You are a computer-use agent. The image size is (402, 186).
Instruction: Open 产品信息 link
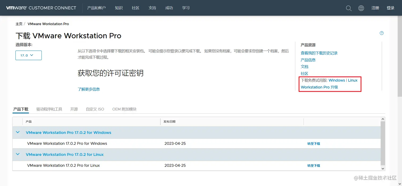[308, 60]
